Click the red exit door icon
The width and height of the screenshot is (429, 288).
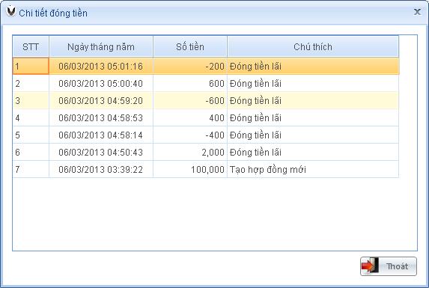click(x=370, y=266)
